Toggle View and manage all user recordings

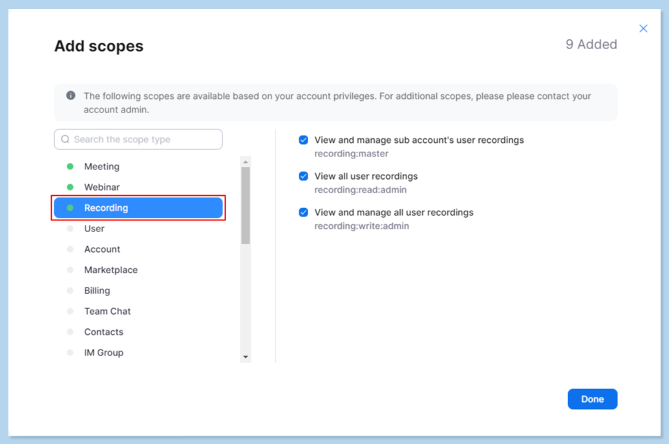click(x=303, y=213)
